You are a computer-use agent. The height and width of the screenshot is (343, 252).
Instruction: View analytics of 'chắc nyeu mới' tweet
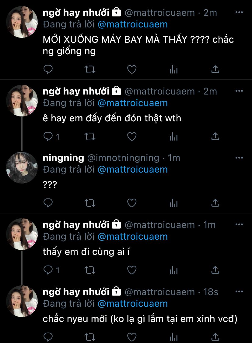tap(173, 337)
